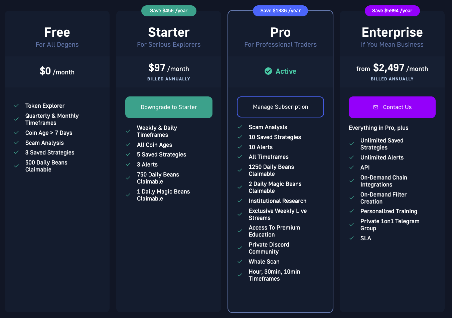Click the Private Discord Community feature
Viewport: 452px width, 318px height.
point(269,248)
